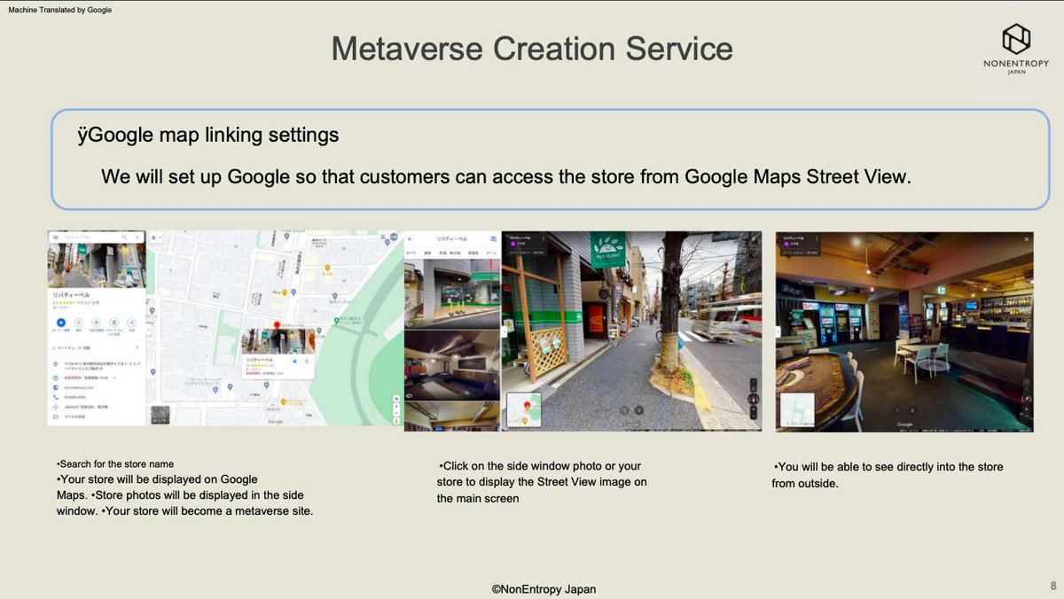Image resolution: width=1064 pixels, height=599 pixels.
Task: Click the blue directions button under the store name
Action: 61,323
